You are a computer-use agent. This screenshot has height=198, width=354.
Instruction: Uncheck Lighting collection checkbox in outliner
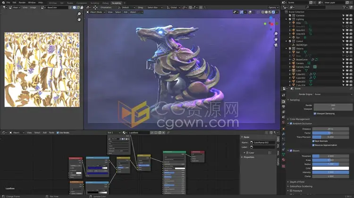(x=290, y=19)
